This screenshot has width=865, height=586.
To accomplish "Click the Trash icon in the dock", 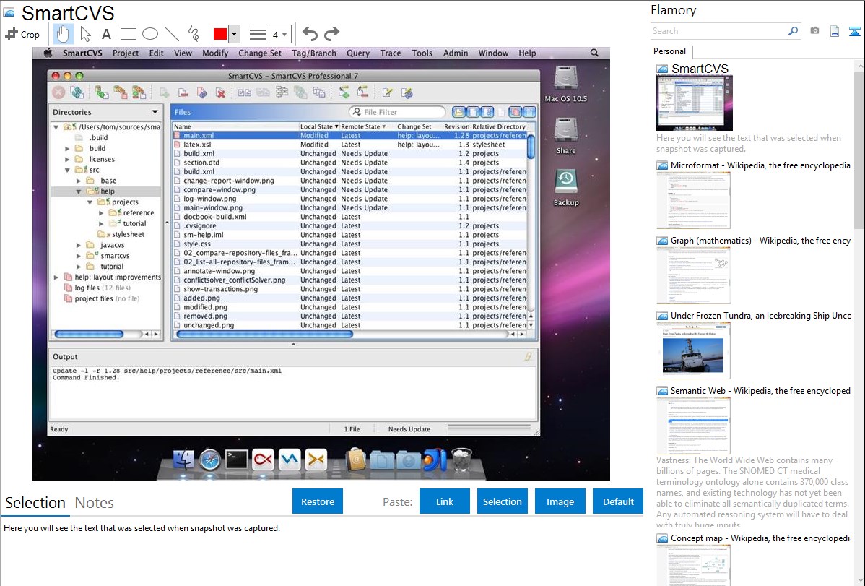I will [x=461, y=460].
